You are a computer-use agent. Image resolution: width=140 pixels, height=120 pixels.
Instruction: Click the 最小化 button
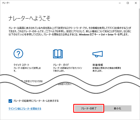pos(118,108)
